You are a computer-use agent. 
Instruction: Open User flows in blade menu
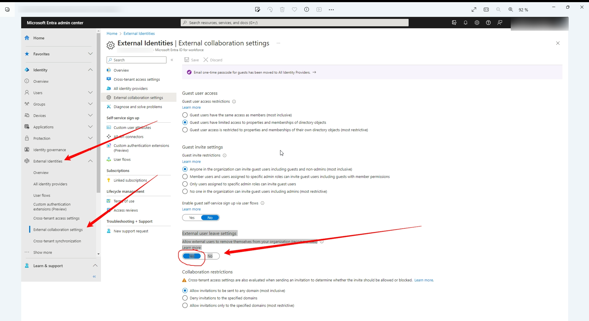coord(122,160)
